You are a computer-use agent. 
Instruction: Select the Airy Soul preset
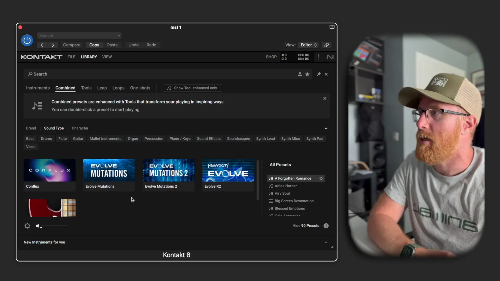coord(282,194)
